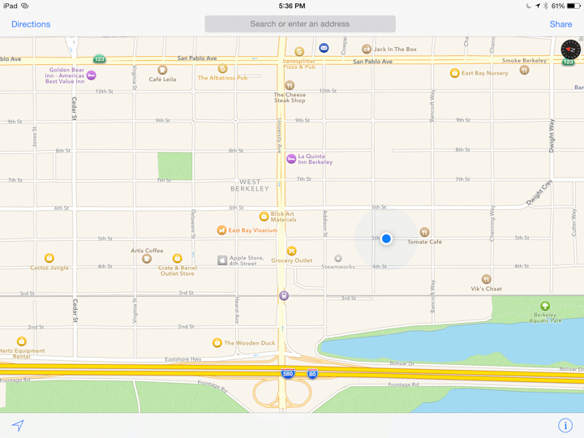Tap the East Bay Nursery label
The image size is (584, 438).
pyautogui.click(x=484, y=73)
